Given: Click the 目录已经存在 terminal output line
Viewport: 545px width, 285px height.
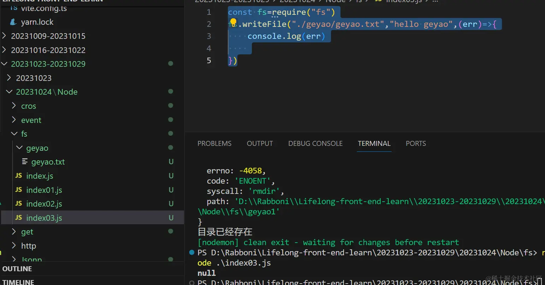Looking at the screenshot, I should coord(225,232).
